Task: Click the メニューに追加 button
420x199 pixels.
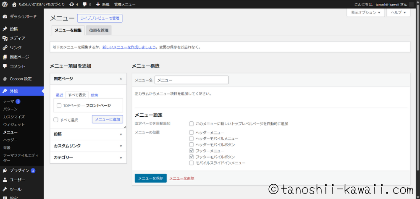Action: tap(108, 119)
